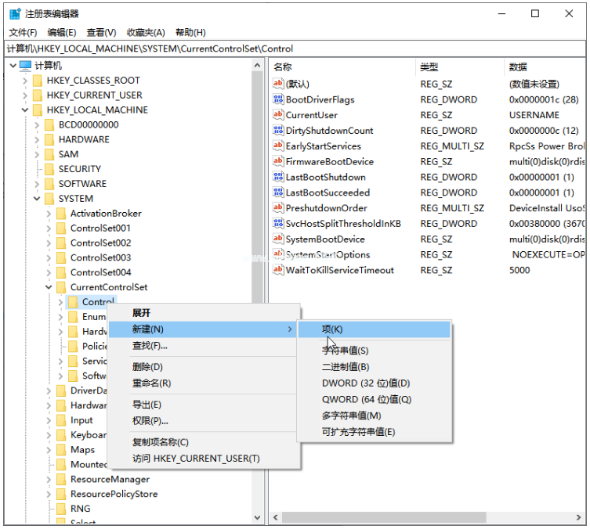Click 重命名(R) in context menu
The height and width of the screenshot is (529, 590).
(x=151, y=383)
